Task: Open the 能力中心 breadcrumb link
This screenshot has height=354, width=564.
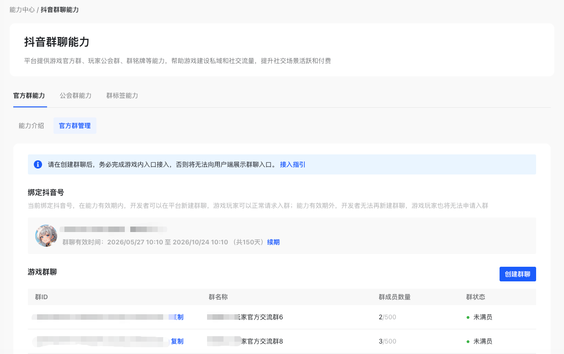Action: pyautogui.click(x=22, y=10)
